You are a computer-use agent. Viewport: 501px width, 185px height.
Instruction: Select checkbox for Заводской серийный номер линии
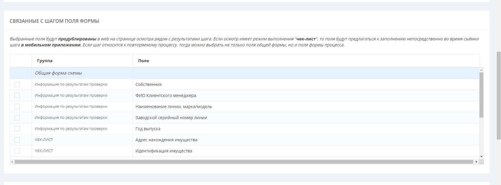pos(17,118)
